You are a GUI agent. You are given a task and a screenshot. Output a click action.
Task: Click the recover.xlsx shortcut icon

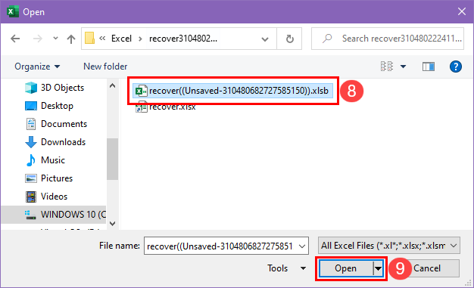click(141, 107)
